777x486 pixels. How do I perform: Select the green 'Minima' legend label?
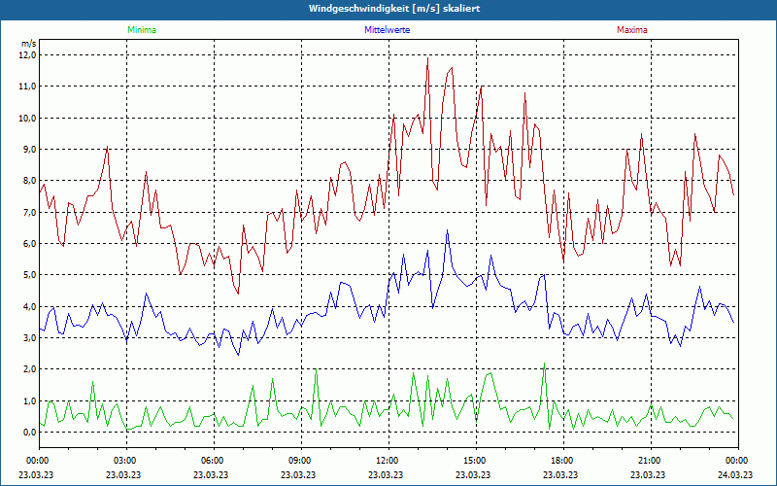point(142,30)
